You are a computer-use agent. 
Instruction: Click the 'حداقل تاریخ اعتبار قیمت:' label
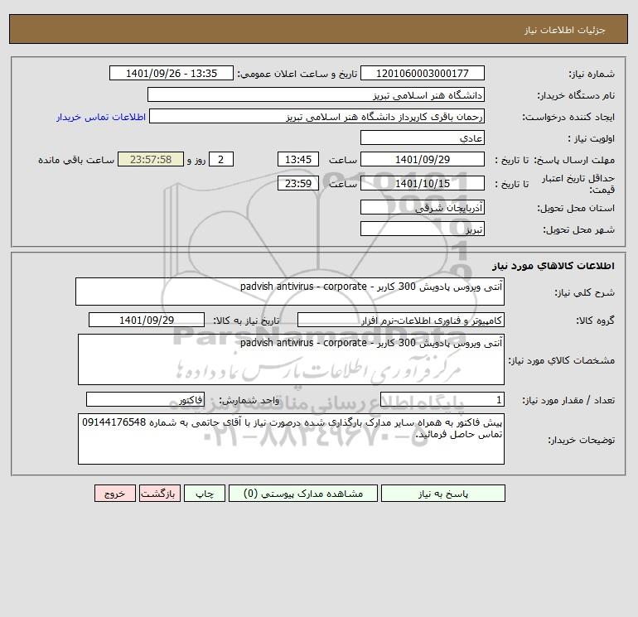tap(578, 184)
